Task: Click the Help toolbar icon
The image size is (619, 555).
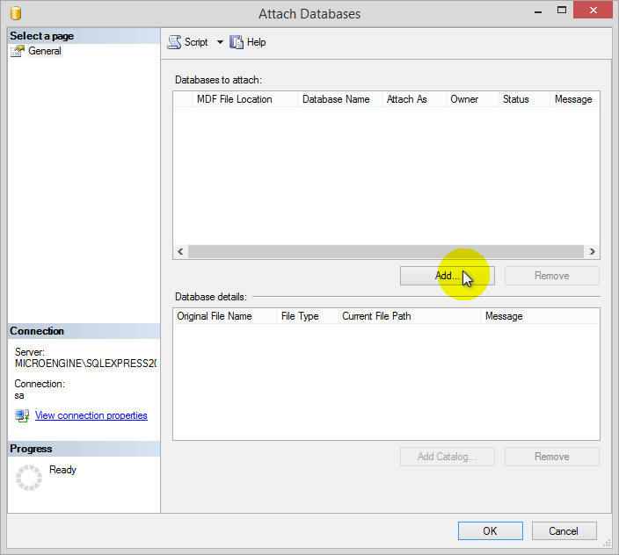Action: point(237,42)
